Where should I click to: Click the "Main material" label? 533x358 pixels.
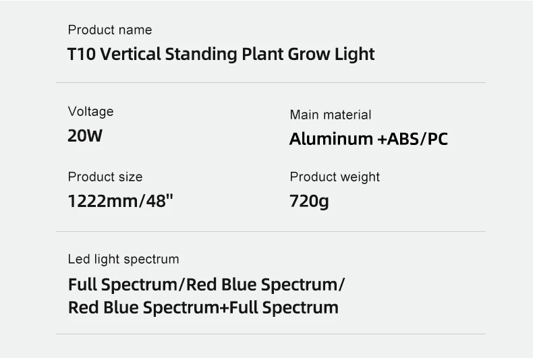click(331, 115)
